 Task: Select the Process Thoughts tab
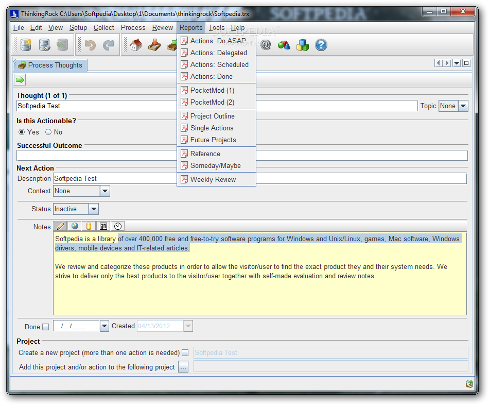(x=50, y=65)
